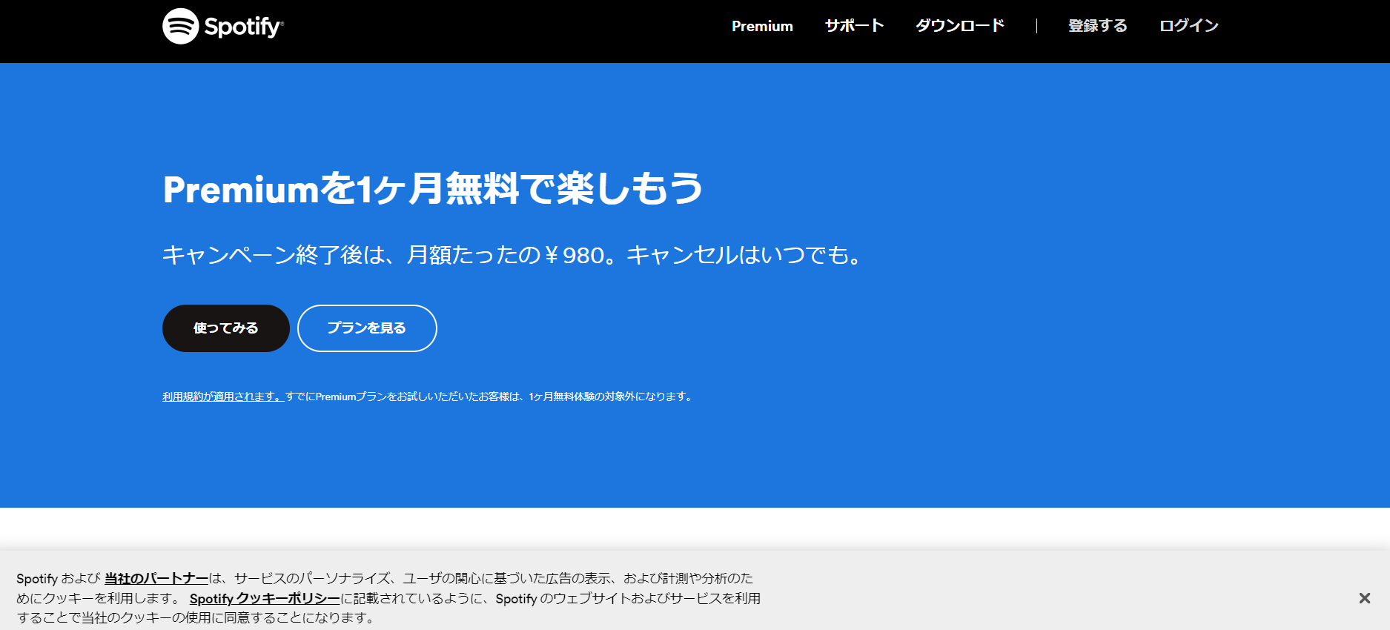Open the Premium menu item

[x=762, y=26]
